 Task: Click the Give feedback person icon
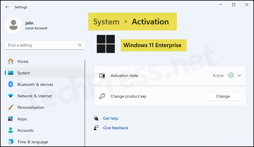96,128
